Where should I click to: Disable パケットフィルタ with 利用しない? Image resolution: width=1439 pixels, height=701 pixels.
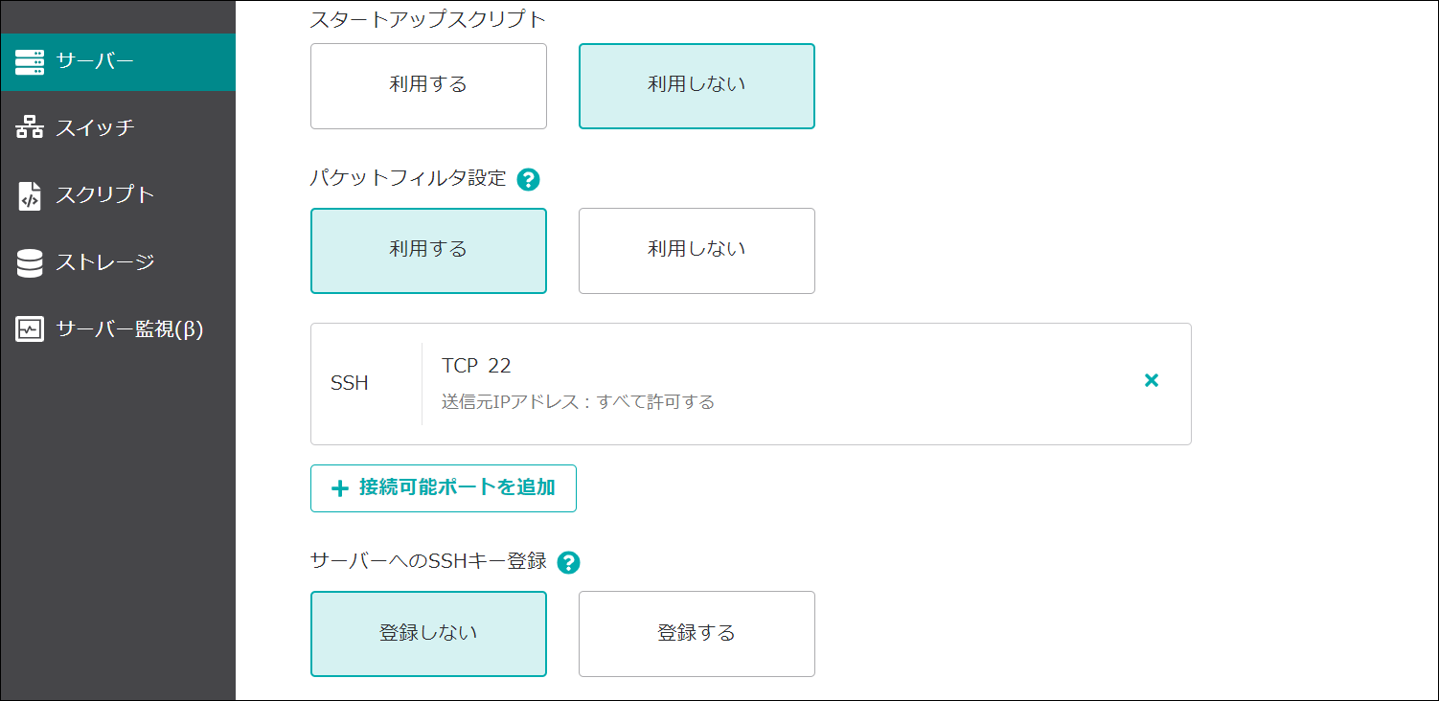click(x=697, y=250)
